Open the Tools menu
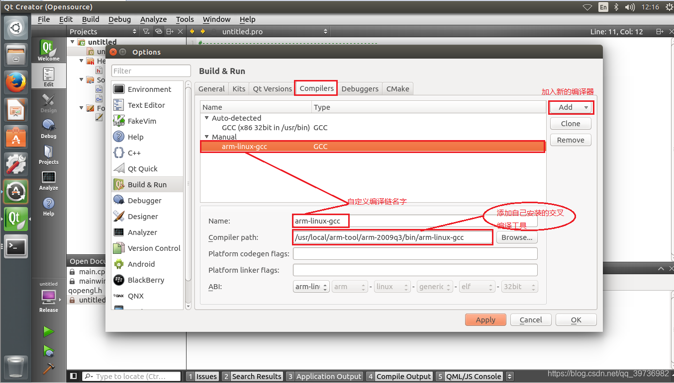674x383 pixels. click(x=185, y=19)
